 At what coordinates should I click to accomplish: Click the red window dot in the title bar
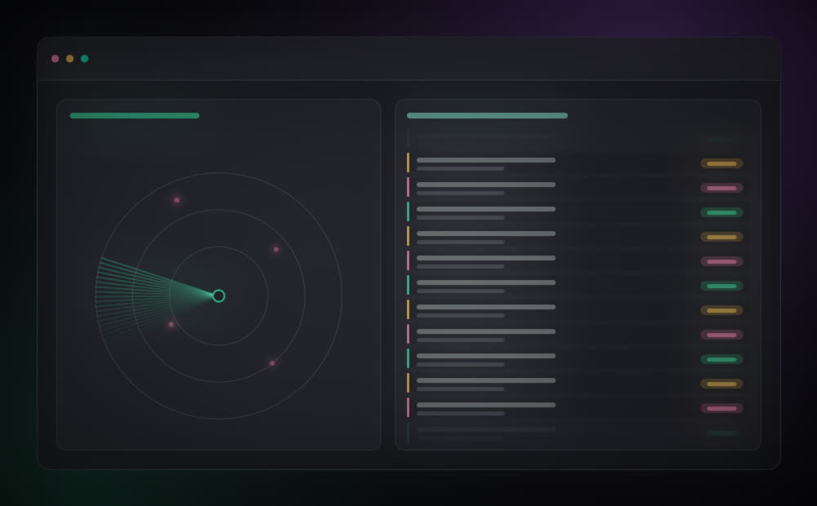click(x=56, y=58)
